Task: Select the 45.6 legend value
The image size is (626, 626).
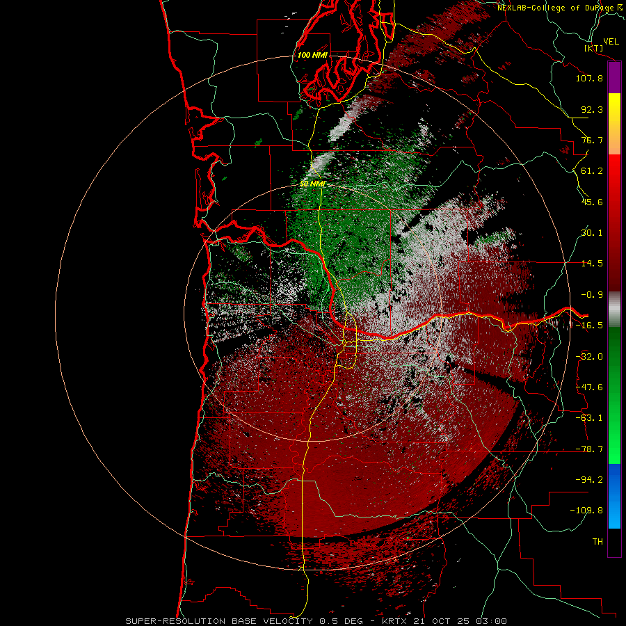Action: (x=592, y=202)
